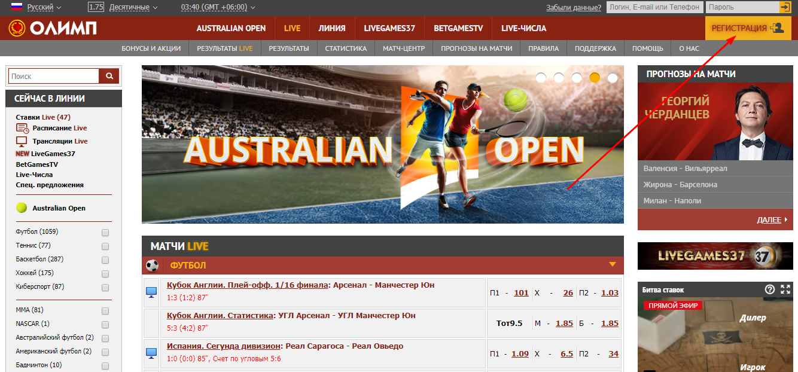Open the LIVEGAMES37 menu item
The height and width of the screenshot is (372, 798).
(x=389, y=28)
